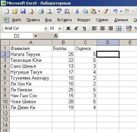Activate the Format Painter brush

tap(105, 11)
